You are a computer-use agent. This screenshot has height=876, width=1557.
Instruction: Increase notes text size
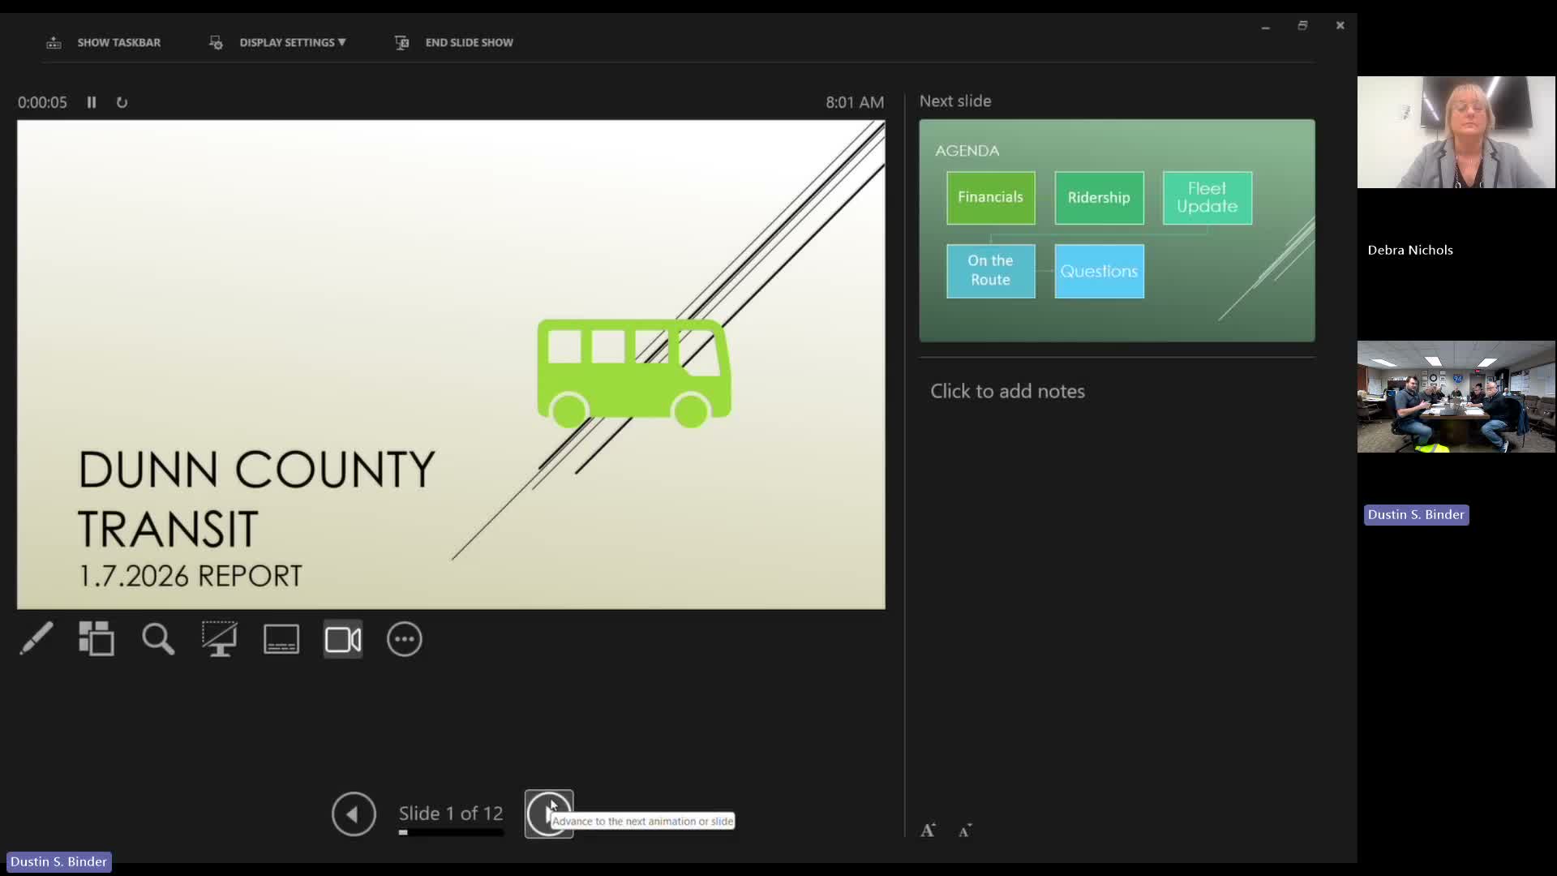[x=927, y=830]
